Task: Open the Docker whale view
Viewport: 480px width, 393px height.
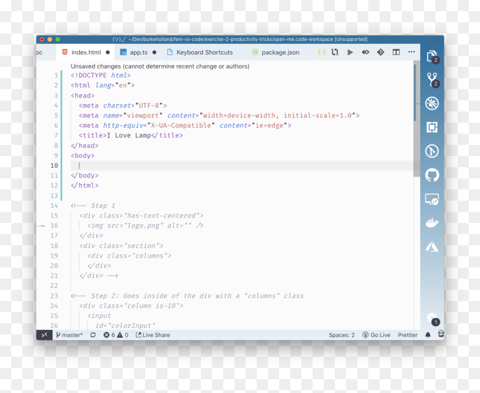Action: point(432,222)
